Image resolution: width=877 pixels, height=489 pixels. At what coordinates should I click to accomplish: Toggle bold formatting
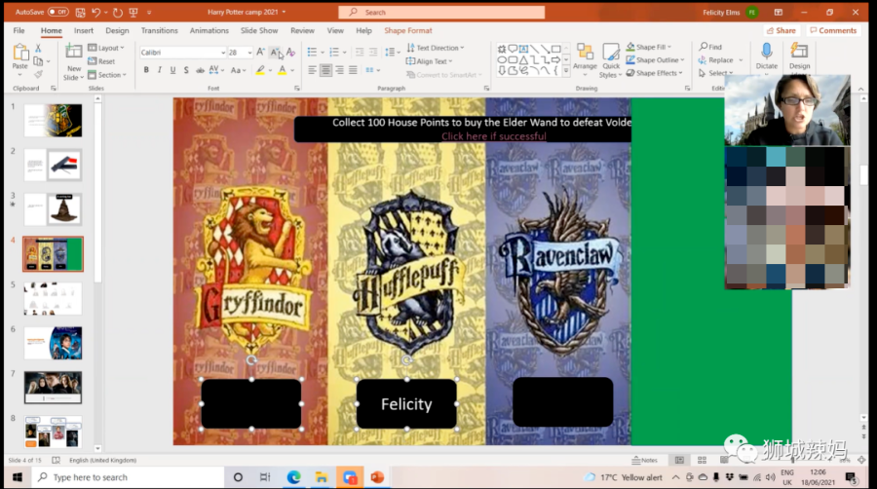(x=146, y=70)
